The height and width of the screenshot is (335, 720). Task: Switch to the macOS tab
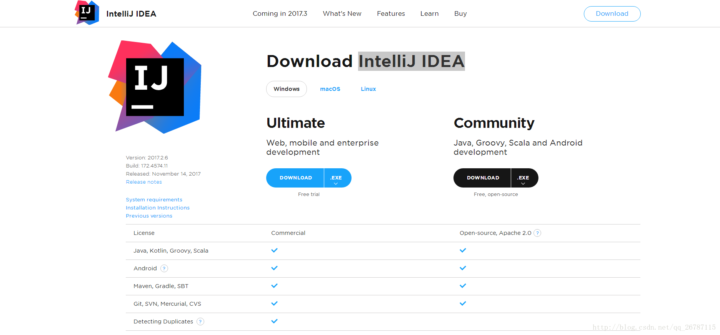click(330, 89)
